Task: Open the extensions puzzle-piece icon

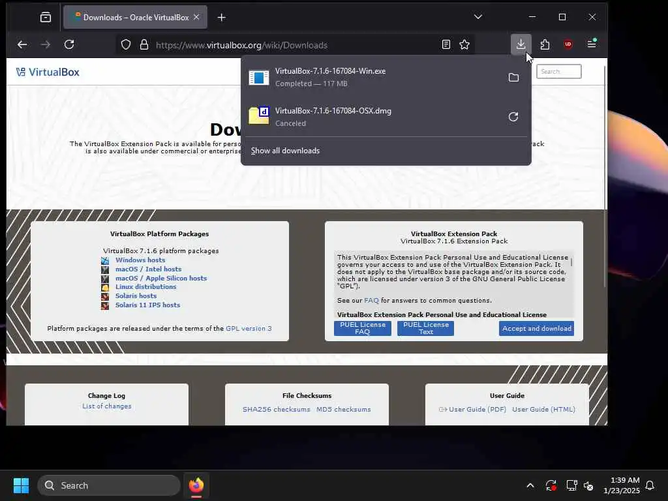Action: tap(545, 44)
